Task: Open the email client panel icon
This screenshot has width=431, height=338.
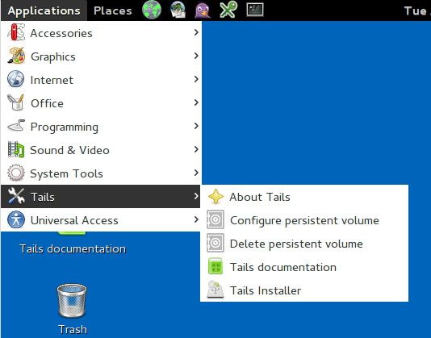Action: point(178,10)
